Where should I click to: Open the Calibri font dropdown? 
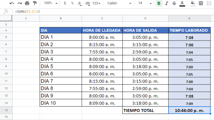[119, 3]
